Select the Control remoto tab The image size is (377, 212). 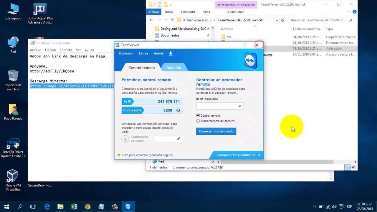[141, 68]
